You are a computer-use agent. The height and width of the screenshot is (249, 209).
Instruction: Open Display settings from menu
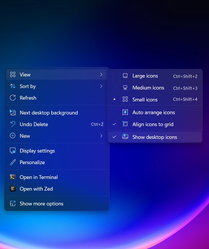(57, 151)
